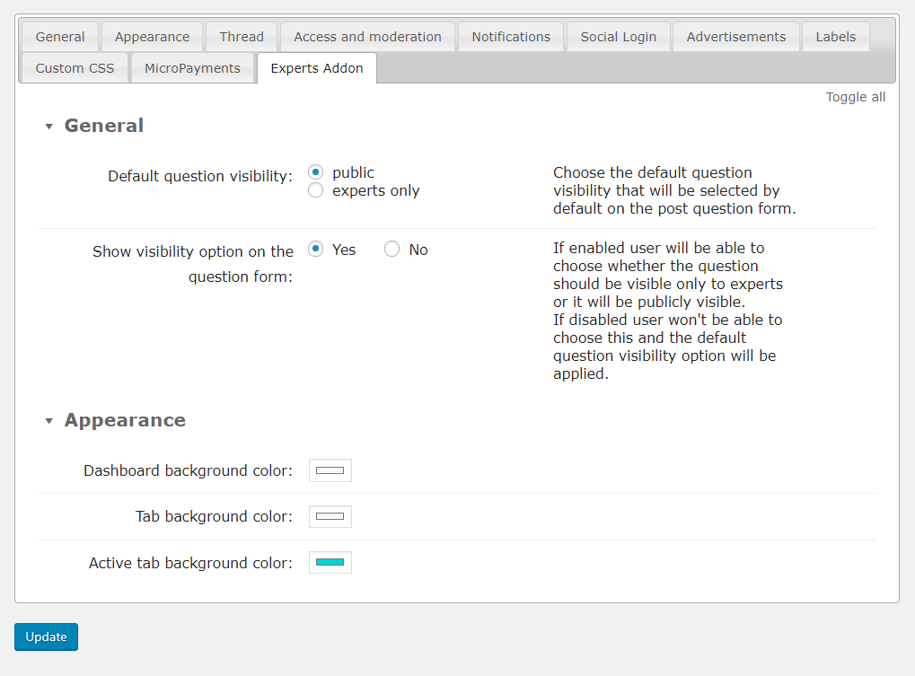Click the Toggle all link
Image resolution: width=915 pixels, height=676 pixels.
click(855, 97)
